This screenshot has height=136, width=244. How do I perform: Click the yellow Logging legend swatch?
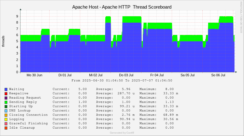pyautogui.click(x=6, y=119)
